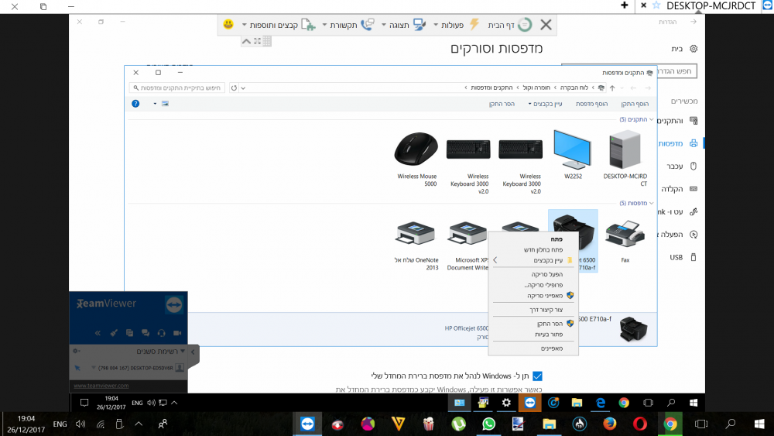Select Microsoft XPS Document Writer printer
The width and height of the screenshot is (774, 436).
[467, 245]
